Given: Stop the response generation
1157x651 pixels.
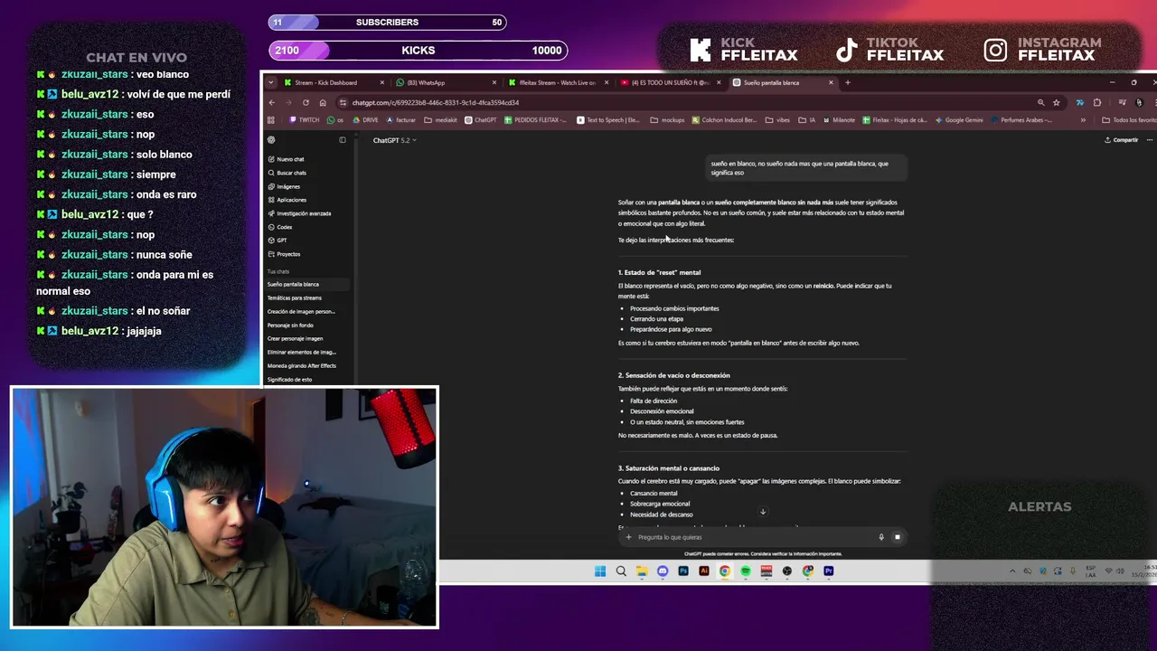Looking at the screenshot, I should (x=898, y=537).
